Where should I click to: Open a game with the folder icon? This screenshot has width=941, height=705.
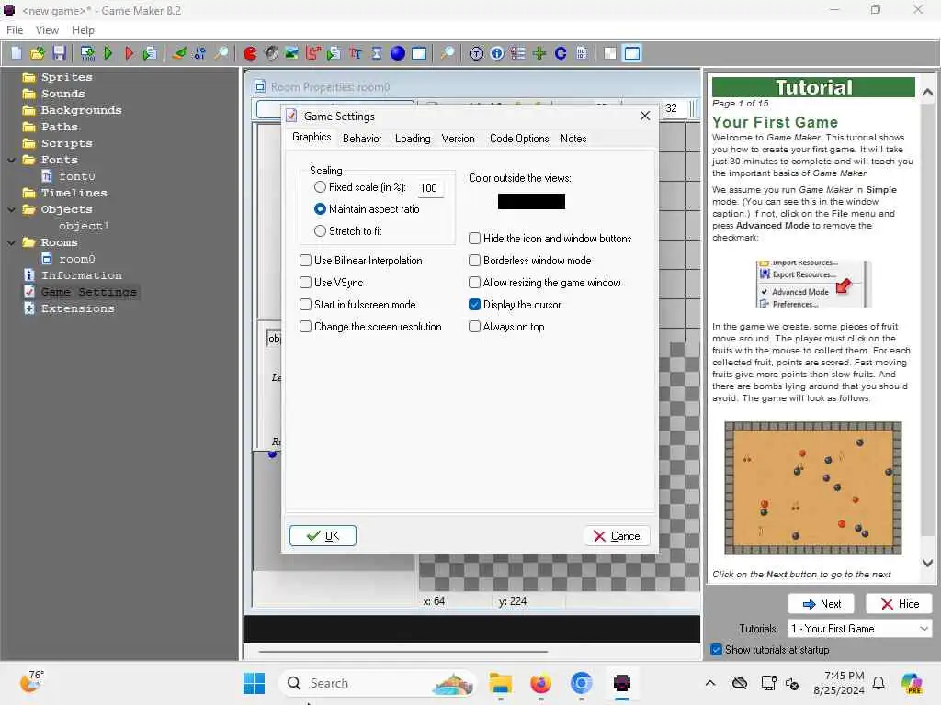pos(37,53)
